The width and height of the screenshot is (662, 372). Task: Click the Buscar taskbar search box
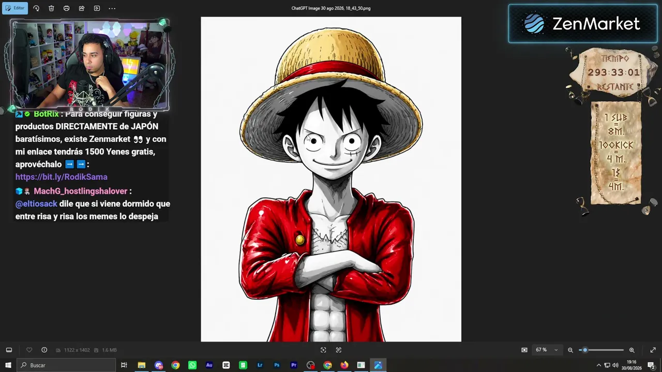coord(66,365)
